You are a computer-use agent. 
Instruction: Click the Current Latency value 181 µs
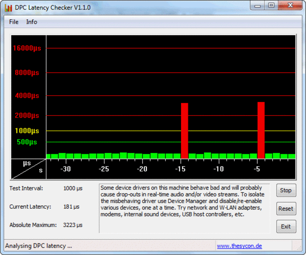pyautogui.click(x=71, y=207)
